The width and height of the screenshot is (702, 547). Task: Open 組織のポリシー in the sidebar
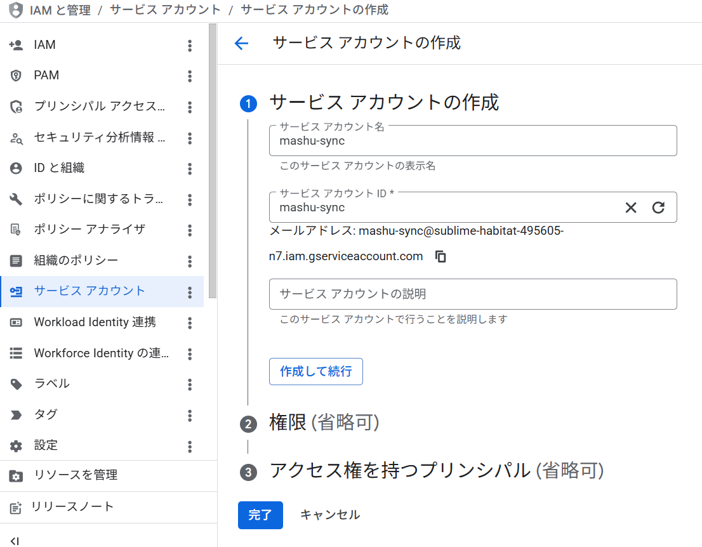tap(102, 260)
